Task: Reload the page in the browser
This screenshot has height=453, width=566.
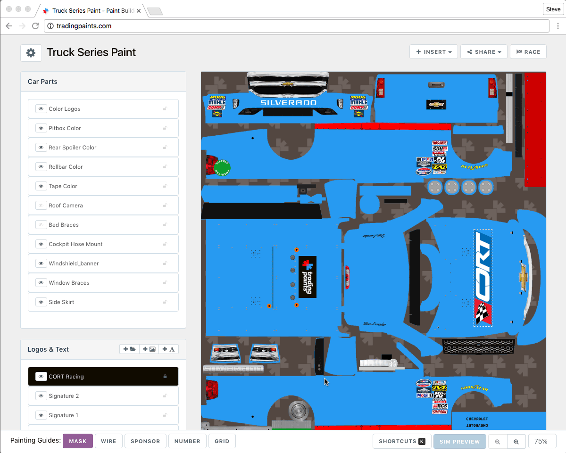Action: click(35, 26)
